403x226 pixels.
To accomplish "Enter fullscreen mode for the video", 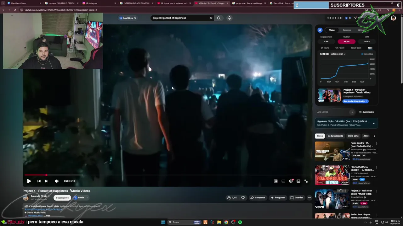I will (306, 181).
